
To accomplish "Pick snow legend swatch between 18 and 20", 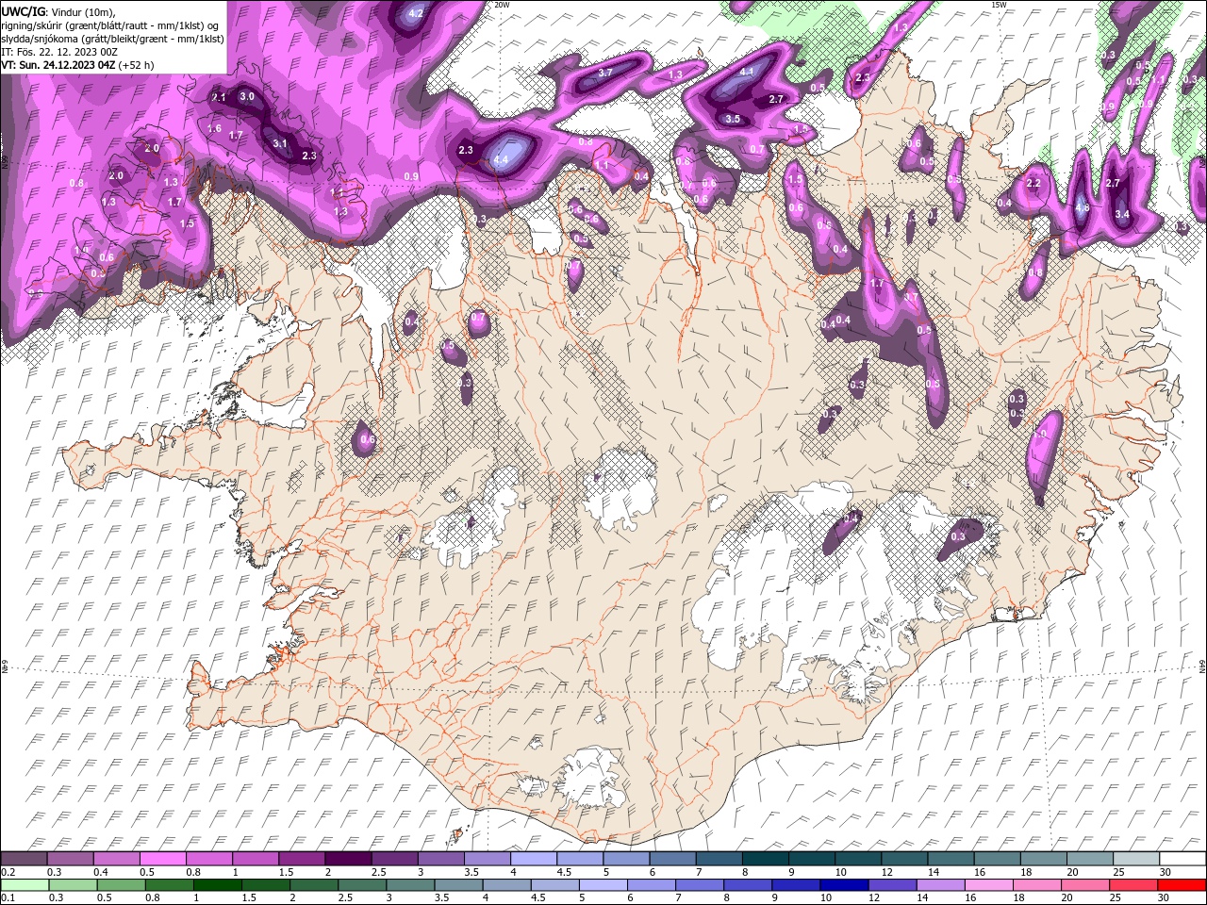I will pos(1042,859).
